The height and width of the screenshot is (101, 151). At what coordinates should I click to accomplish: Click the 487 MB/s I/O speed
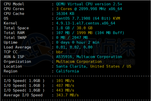tap(65, 86)
